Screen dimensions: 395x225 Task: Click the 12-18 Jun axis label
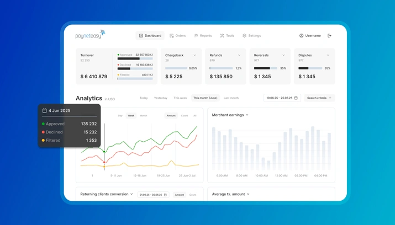140,175
